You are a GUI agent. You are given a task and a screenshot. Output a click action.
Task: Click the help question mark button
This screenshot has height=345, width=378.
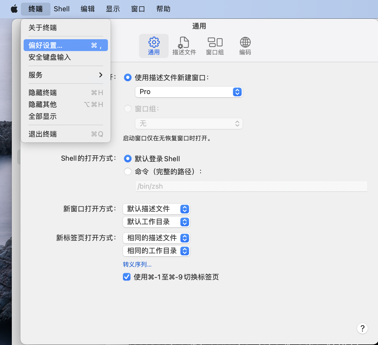[362, 328]
